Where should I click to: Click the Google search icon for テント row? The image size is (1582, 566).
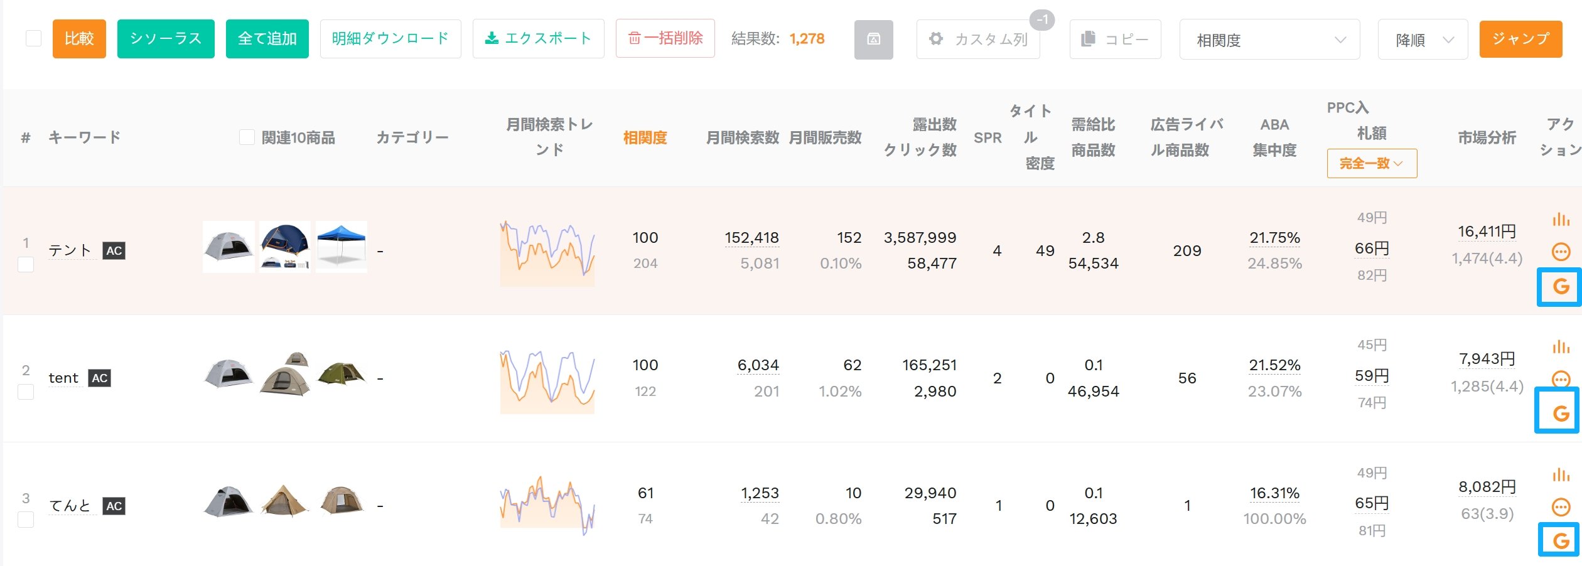pos(1561,287)
